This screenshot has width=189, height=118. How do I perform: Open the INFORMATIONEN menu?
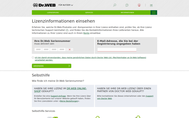pos(127,13)
